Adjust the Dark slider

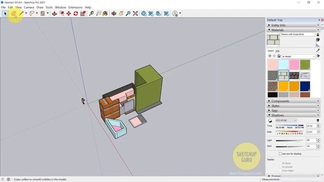(x=290, y=147)
